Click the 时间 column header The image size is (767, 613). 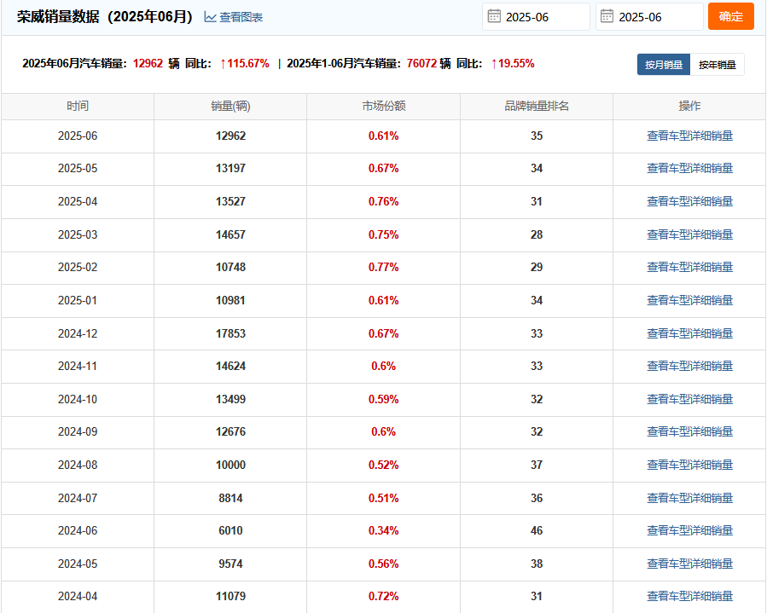(x=78, y=106)
